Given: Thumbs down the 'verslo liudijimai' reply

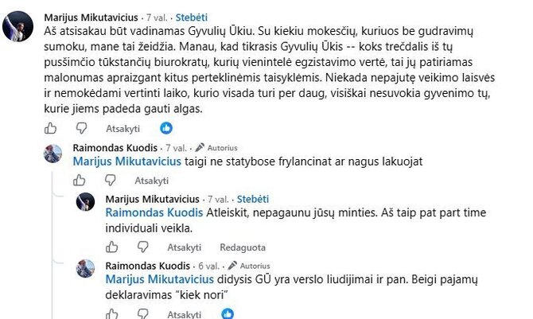Looking at the screenshot, I should pyautogui.click(x=142, y=314).
